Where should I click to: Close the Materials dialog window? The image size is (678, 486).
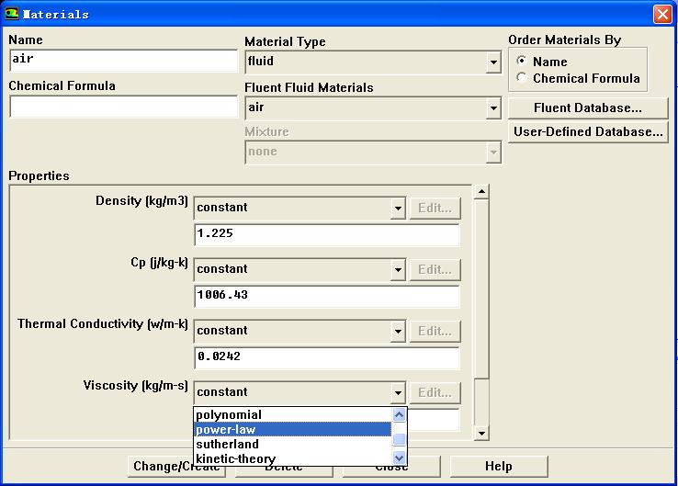(x=661, y=14)
